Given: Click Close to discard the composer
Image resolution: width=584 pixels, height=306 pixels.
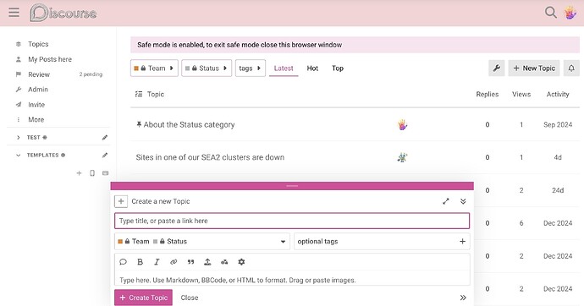Looking at the screenshot, I should (x=190, y=298).
